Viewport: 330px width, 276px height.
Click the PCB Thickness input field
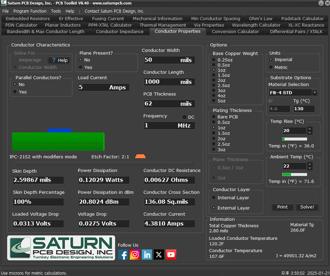point(169,104)
